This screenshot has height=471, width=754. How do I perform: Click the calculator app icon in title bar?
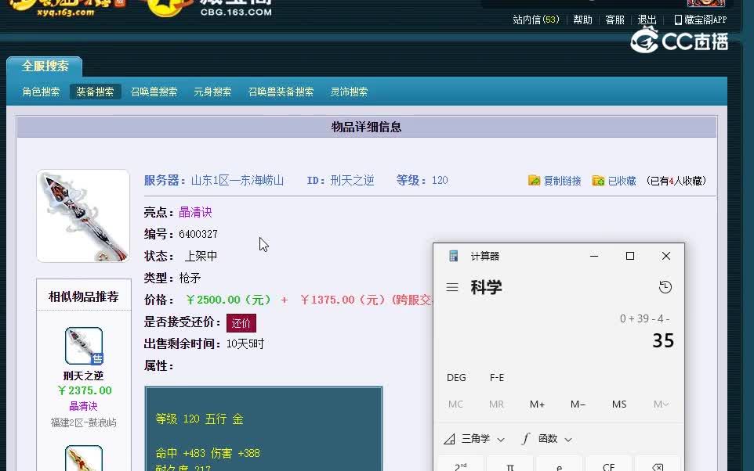click(x=453, y=256)
